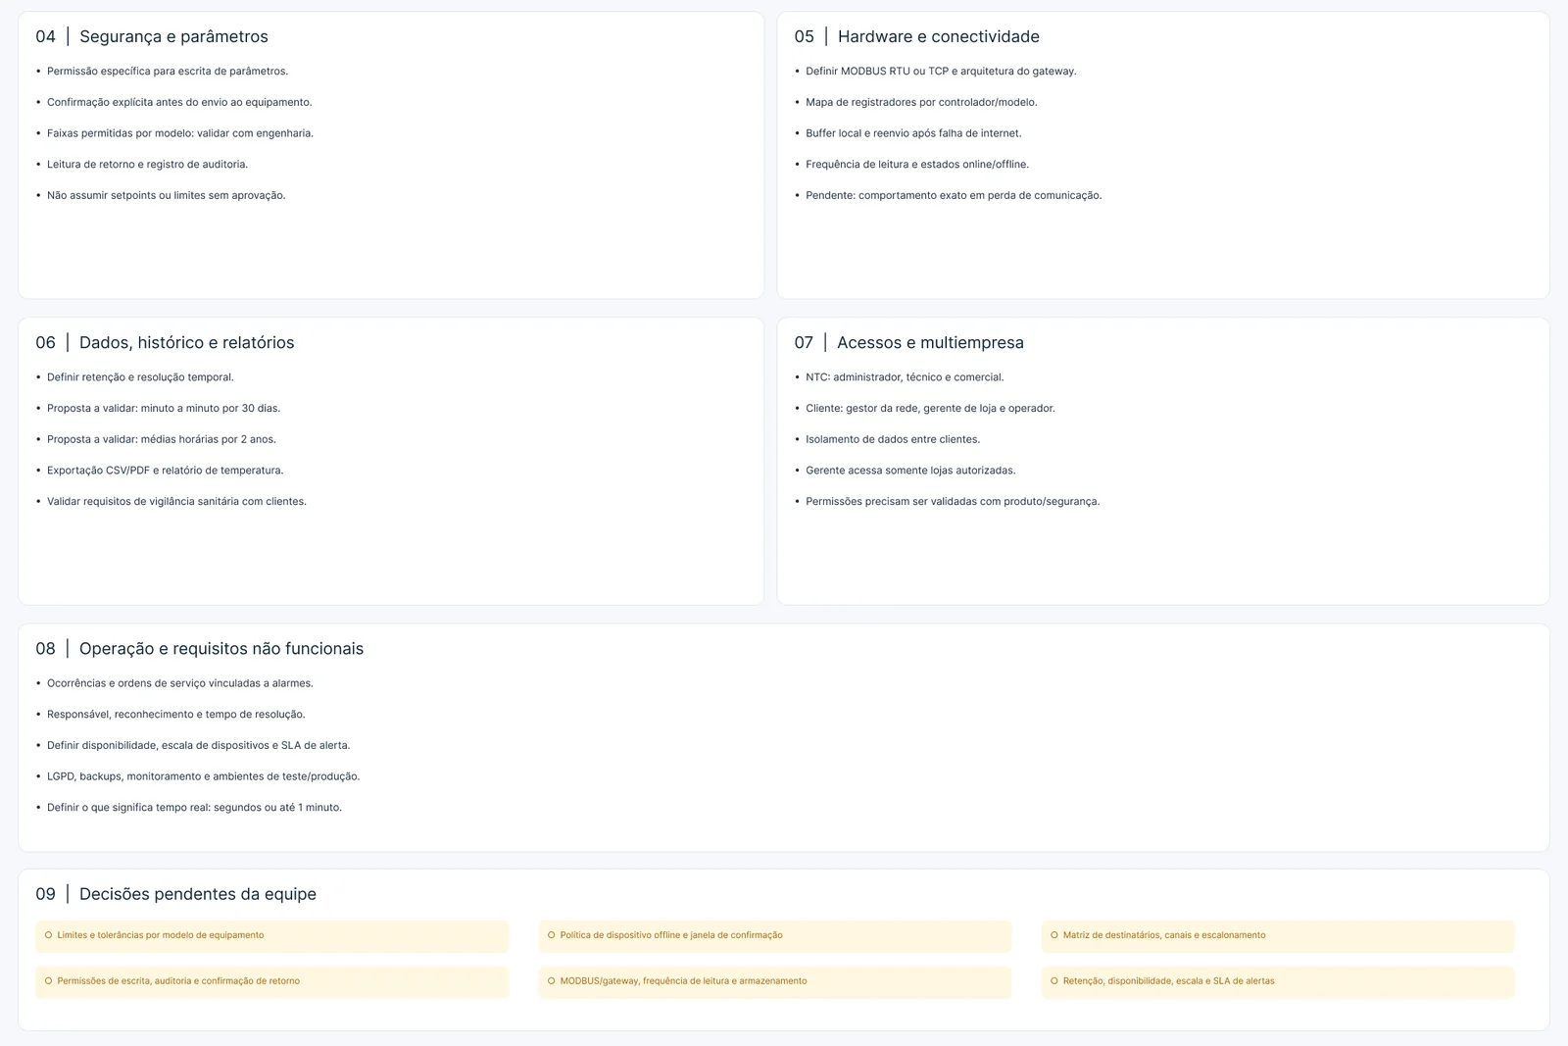This screenshot has width=1568, height=1046.
Task: Click 'Faixas permitidas por modelo' bullet
Action: point(180,133)
